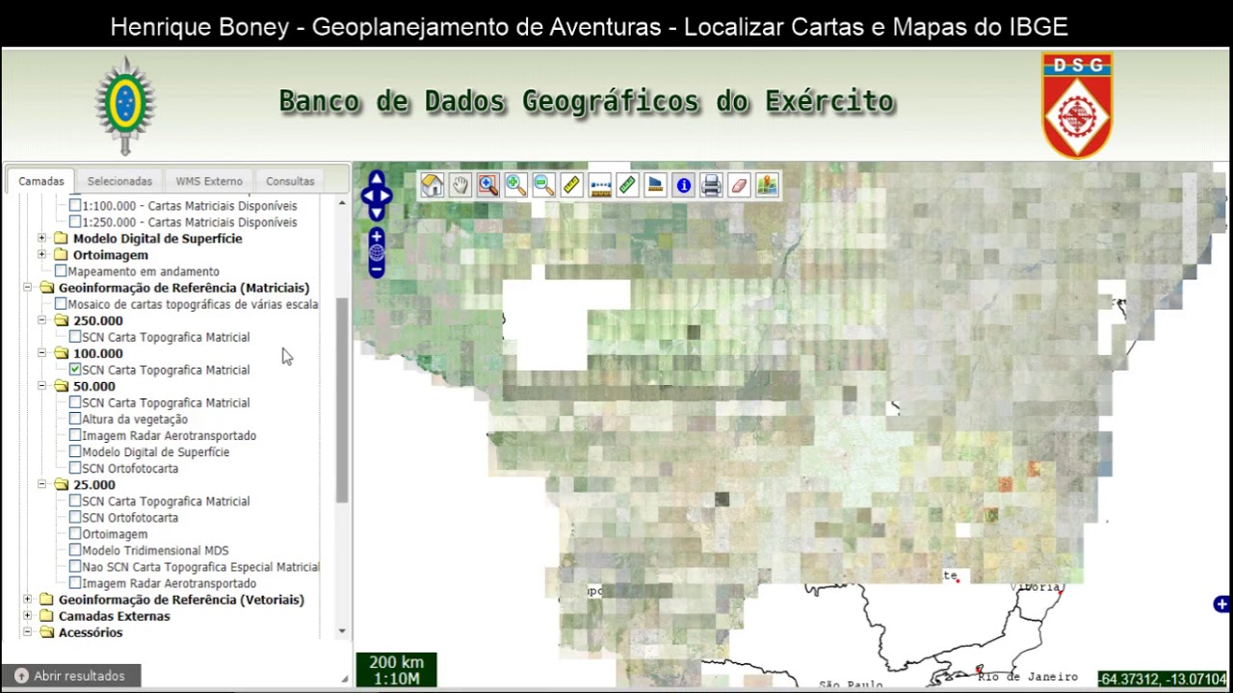Check Imagem Radar Aerotransportado under 50.000

75,435
